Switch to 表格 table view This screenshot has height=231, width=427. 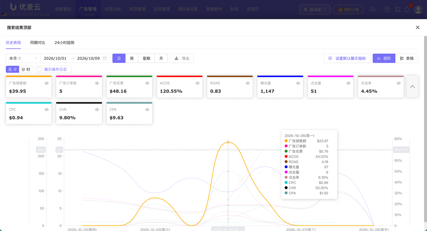(x=407, y=58)
